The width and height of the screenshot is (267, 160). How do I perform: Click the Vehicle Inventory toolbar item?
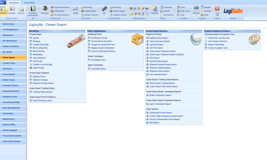pyautogui.click(x=60, y=7)
